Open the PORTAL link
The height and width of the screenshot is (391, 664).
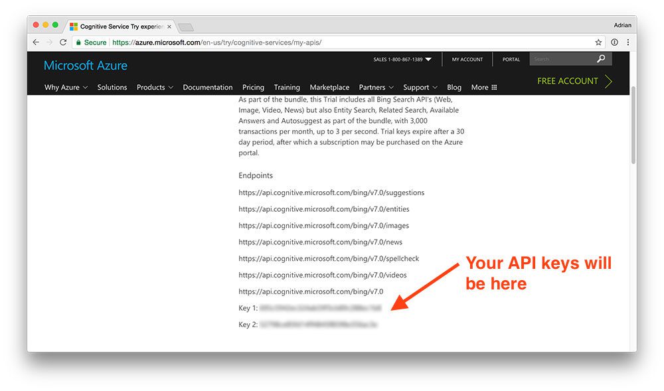[x=511, y=59]
